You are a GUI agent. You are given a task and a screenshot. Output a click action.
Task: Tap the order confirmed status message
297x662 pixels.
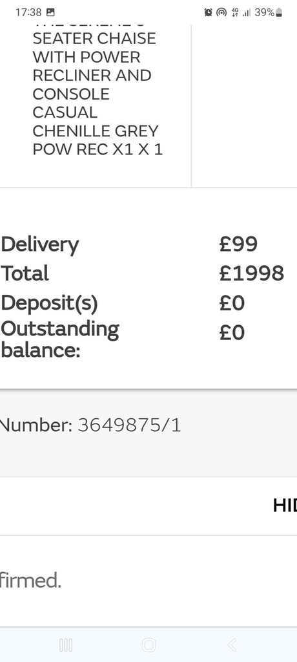30,581
